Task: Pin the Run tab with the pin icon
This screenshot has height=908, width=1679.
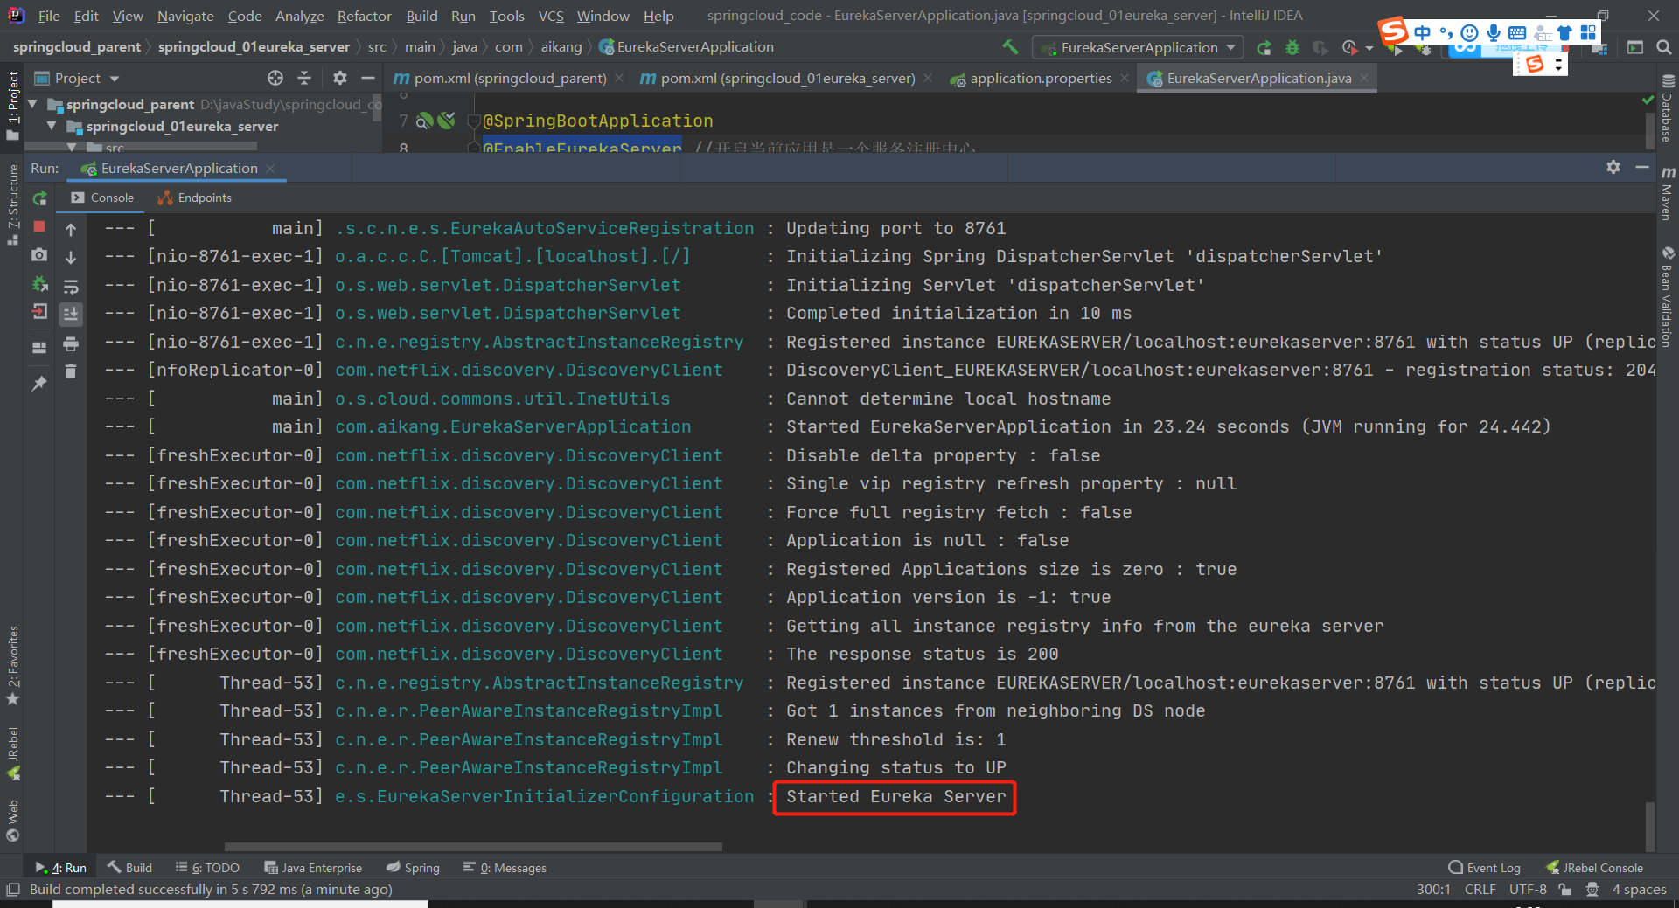Action: pyautogui.click(x=39, y=383)
